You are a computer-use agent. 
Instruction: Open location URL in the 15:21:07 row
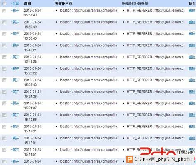pyautogui.click(x=95, y=104)
